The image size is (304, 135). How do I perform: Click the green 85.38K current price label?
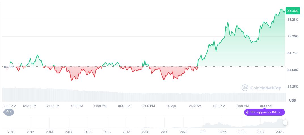(292, 11)
